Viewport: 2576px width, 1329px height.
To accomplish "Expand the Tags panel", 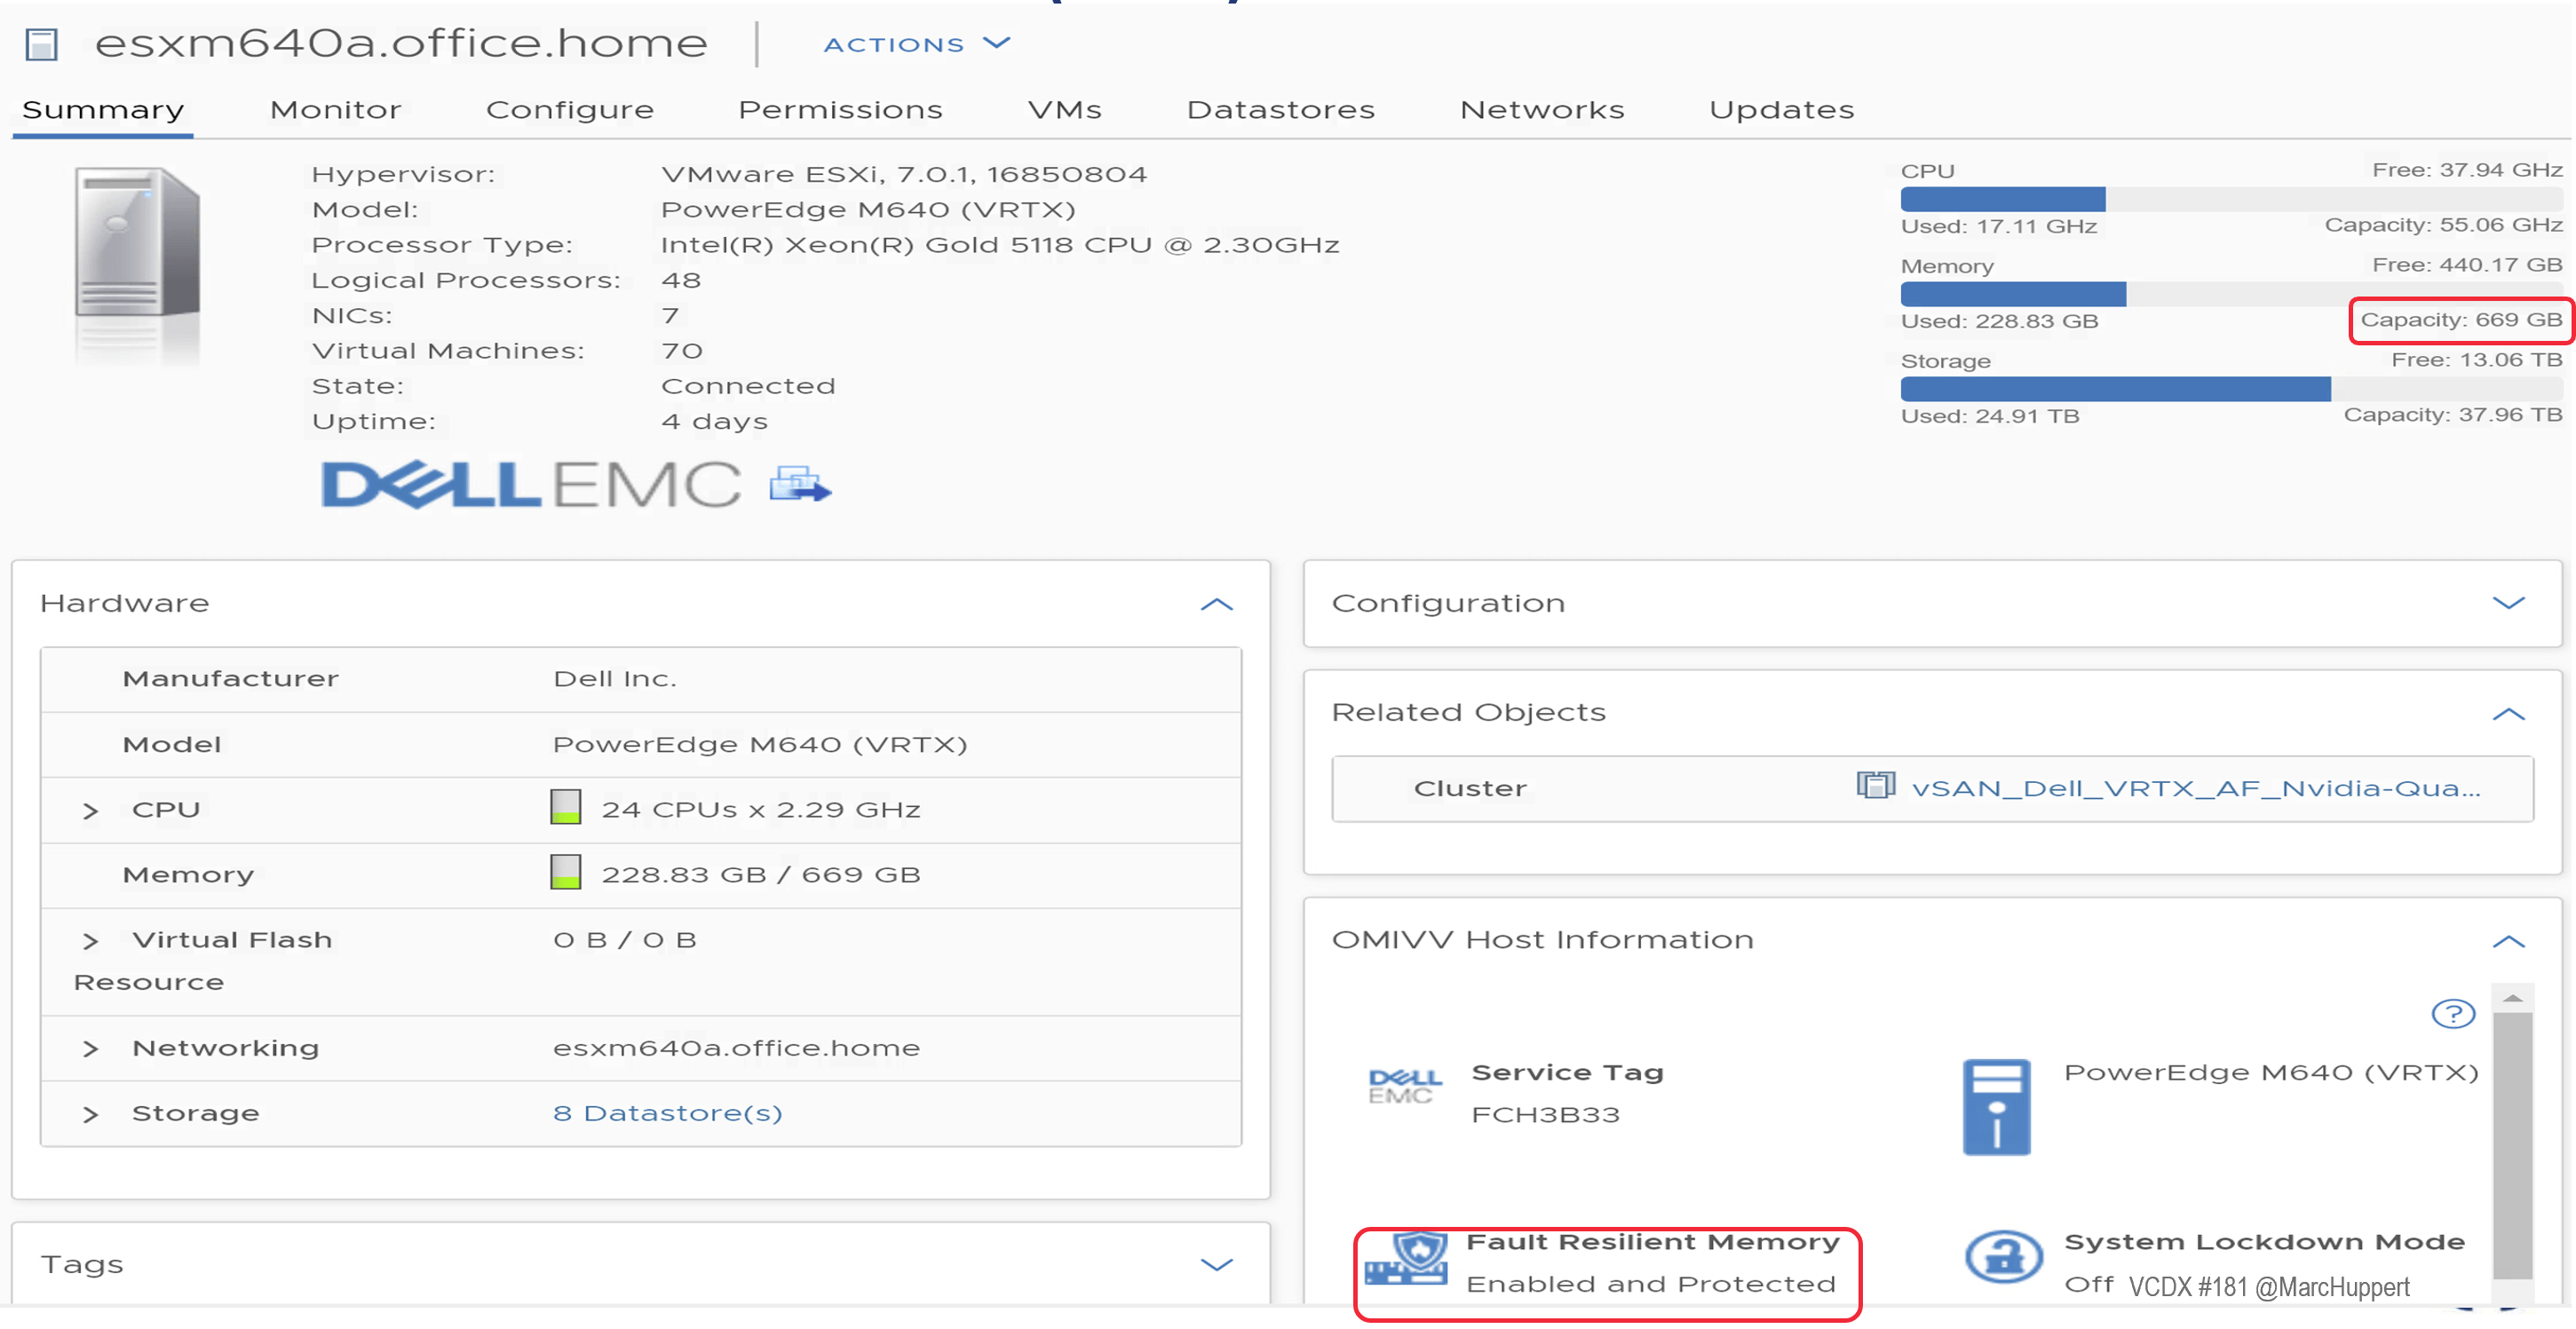I will click(1216, 1265).
